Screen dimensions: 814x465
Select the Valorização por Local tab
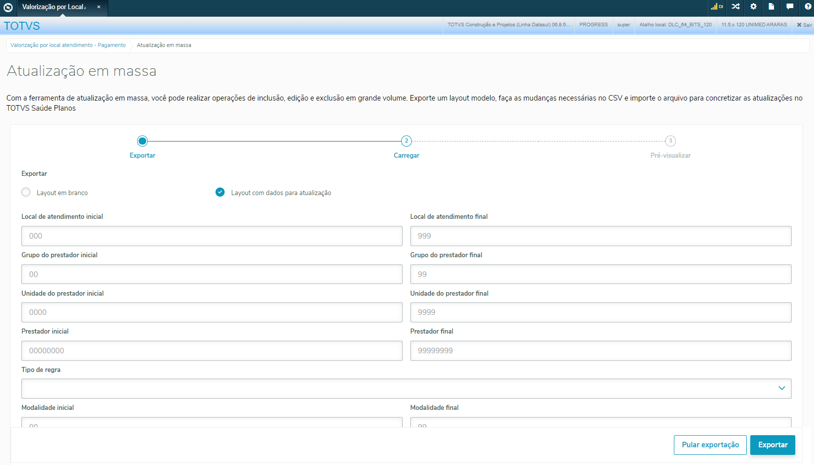tap(54, 7)
